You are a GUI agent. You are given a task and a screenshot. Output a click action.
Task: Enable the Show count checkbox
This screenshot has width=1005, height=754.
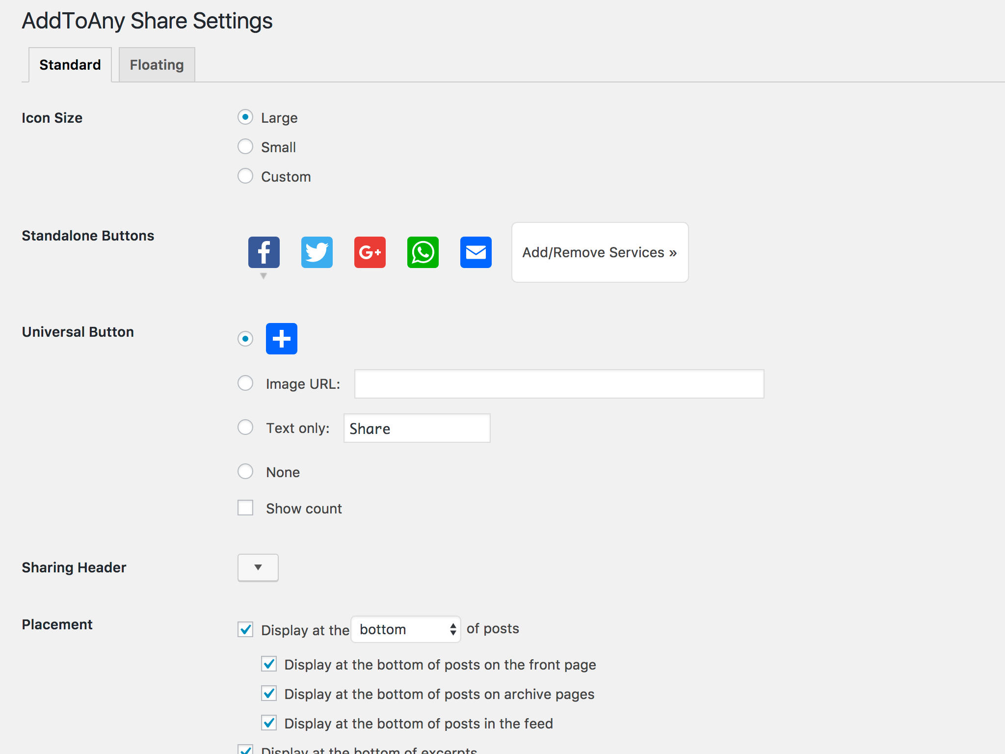[x=245, y=507]
